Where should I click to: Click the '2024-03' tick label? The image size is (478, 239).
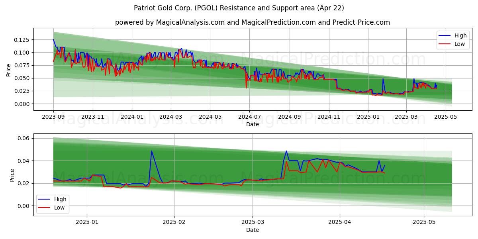(171, 116)
